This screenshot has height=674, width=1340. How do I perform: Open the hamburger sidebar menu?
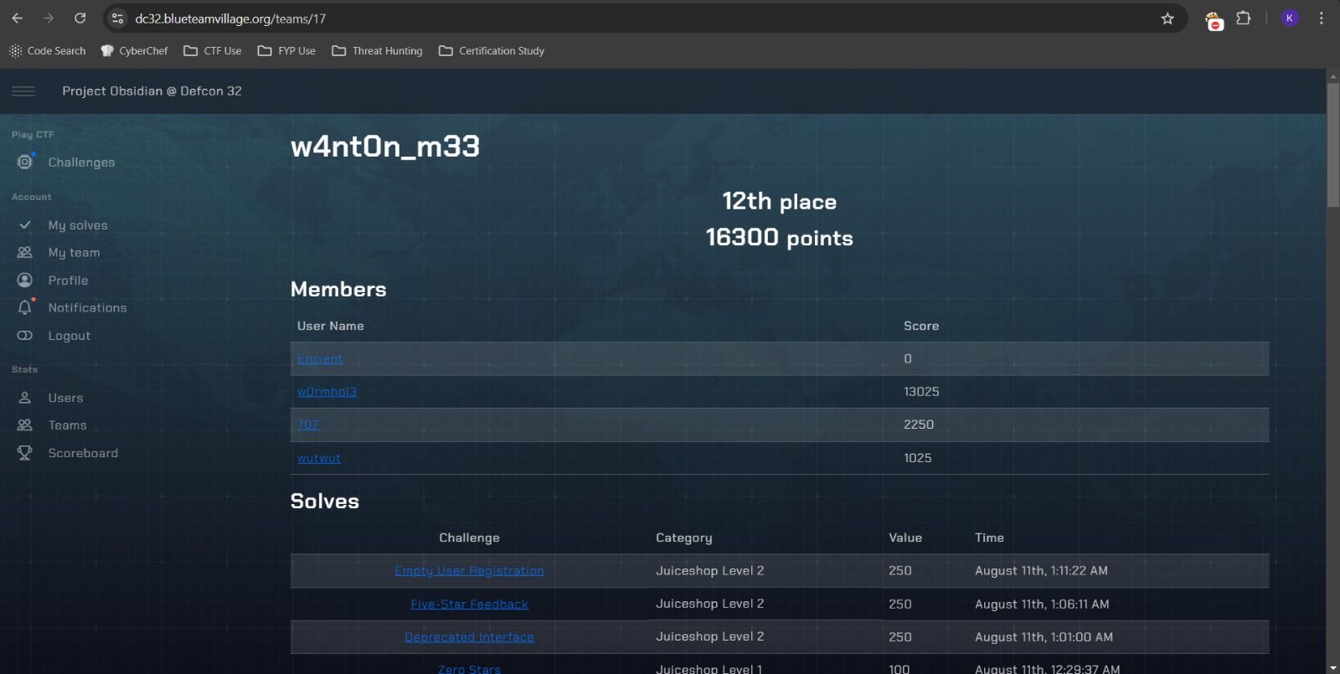coord(23,91)
